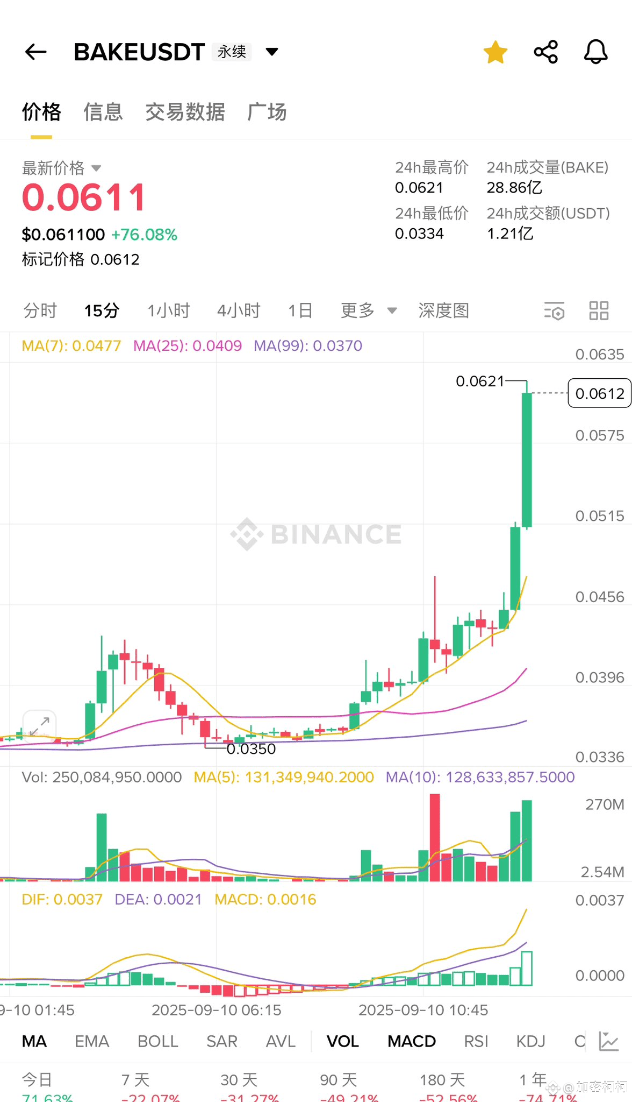Screen dimensions: 632x1102
Task: Tap the large 0.0611 latest price
Action: 84,197
